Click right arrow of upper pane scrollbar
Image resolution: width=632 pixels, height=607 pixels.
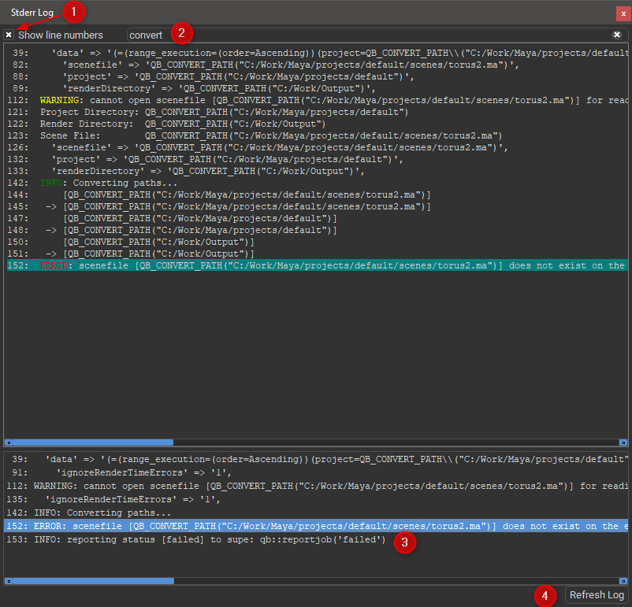[623, 442]
